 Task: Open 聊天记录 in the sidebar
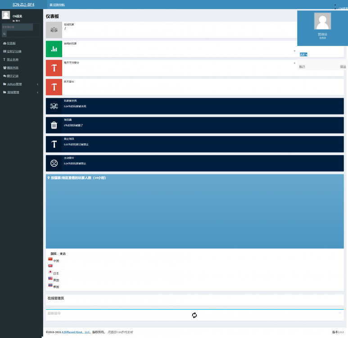[11, 76]
